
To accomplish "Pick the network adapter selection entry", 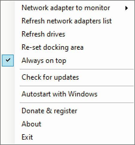I will pyautogui.click(x=67, y=8).
